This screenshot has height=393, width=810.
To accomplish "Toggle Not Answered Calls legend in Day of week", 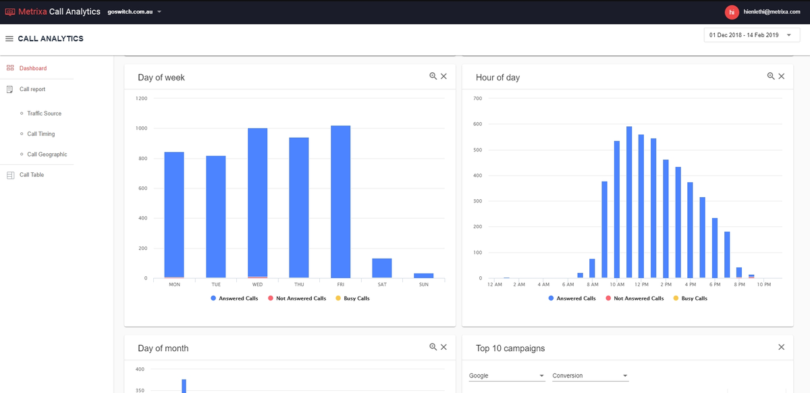I will point(297,298).
